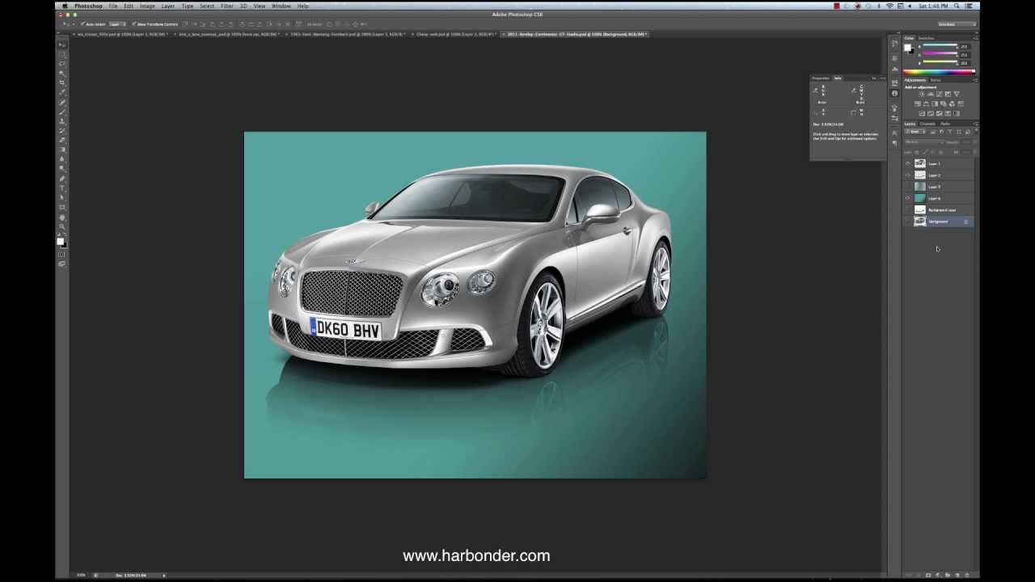Click the toolbar foreground color swatch

(x=60, y=241)
